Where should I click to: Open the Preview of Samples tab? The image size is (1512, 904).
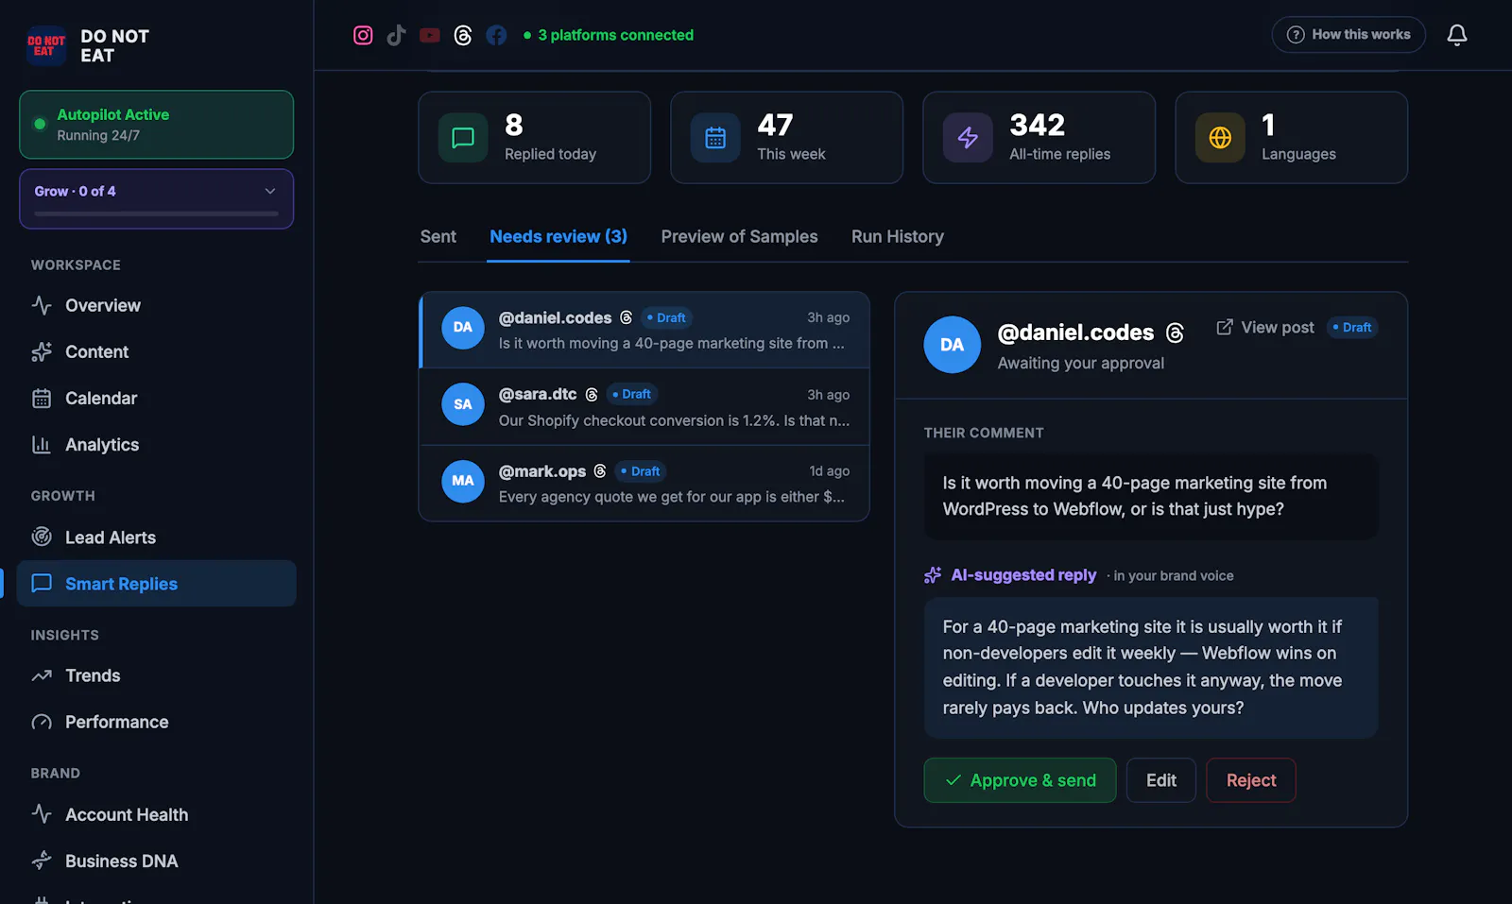tap(739, 236)
